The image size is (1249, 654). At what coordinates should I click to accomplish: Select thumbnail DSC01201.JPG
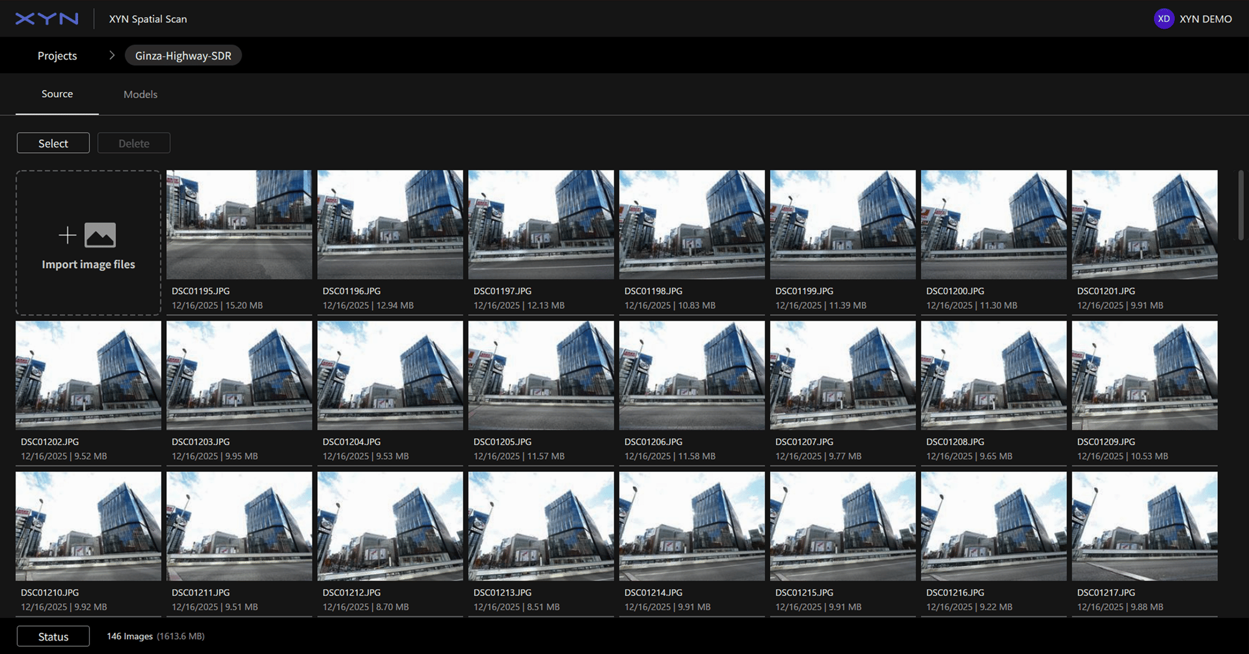pos(1145,225)
